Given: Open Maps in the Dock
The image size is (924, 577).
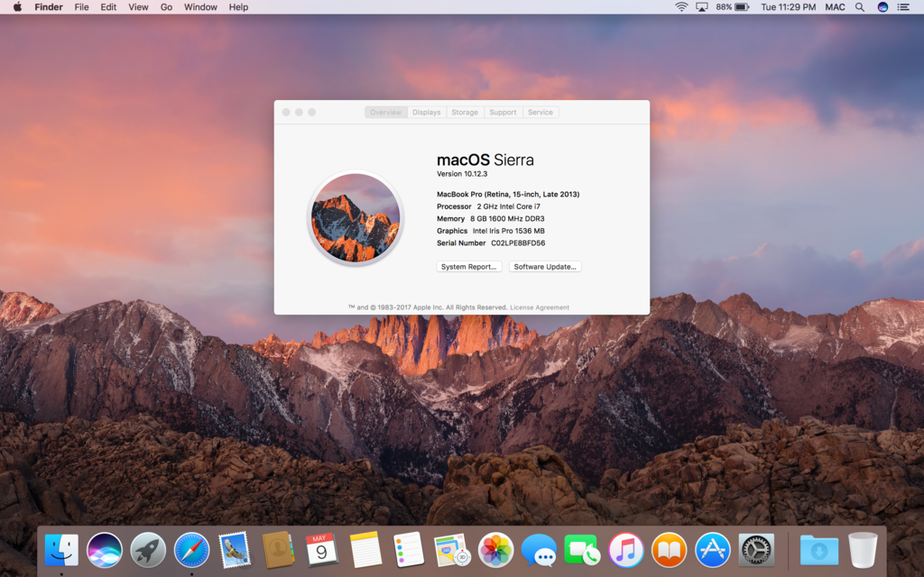Looking at the screenshot, I should 452,550.
